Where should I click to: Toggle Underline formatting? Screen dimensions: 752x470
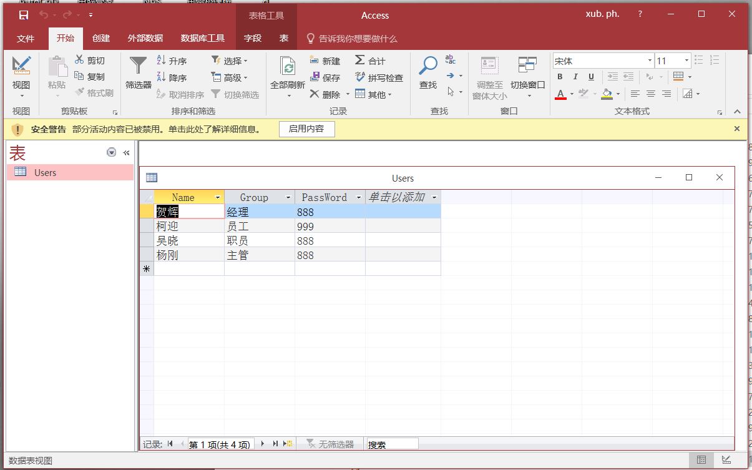click(590, 77)
